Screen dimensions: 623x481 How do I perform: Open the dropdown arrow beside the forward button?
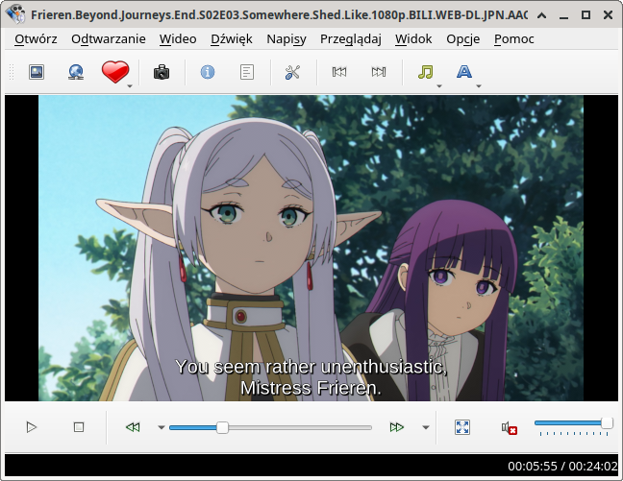point(426,427)
